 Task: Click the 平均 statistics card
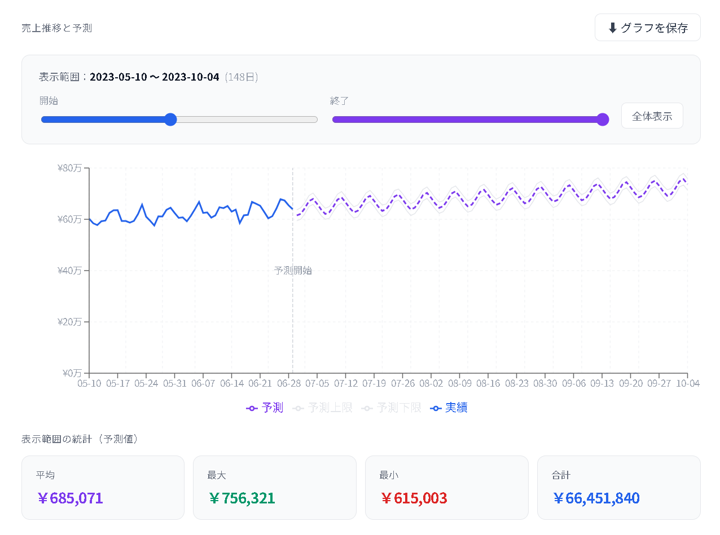pos(103,488)
